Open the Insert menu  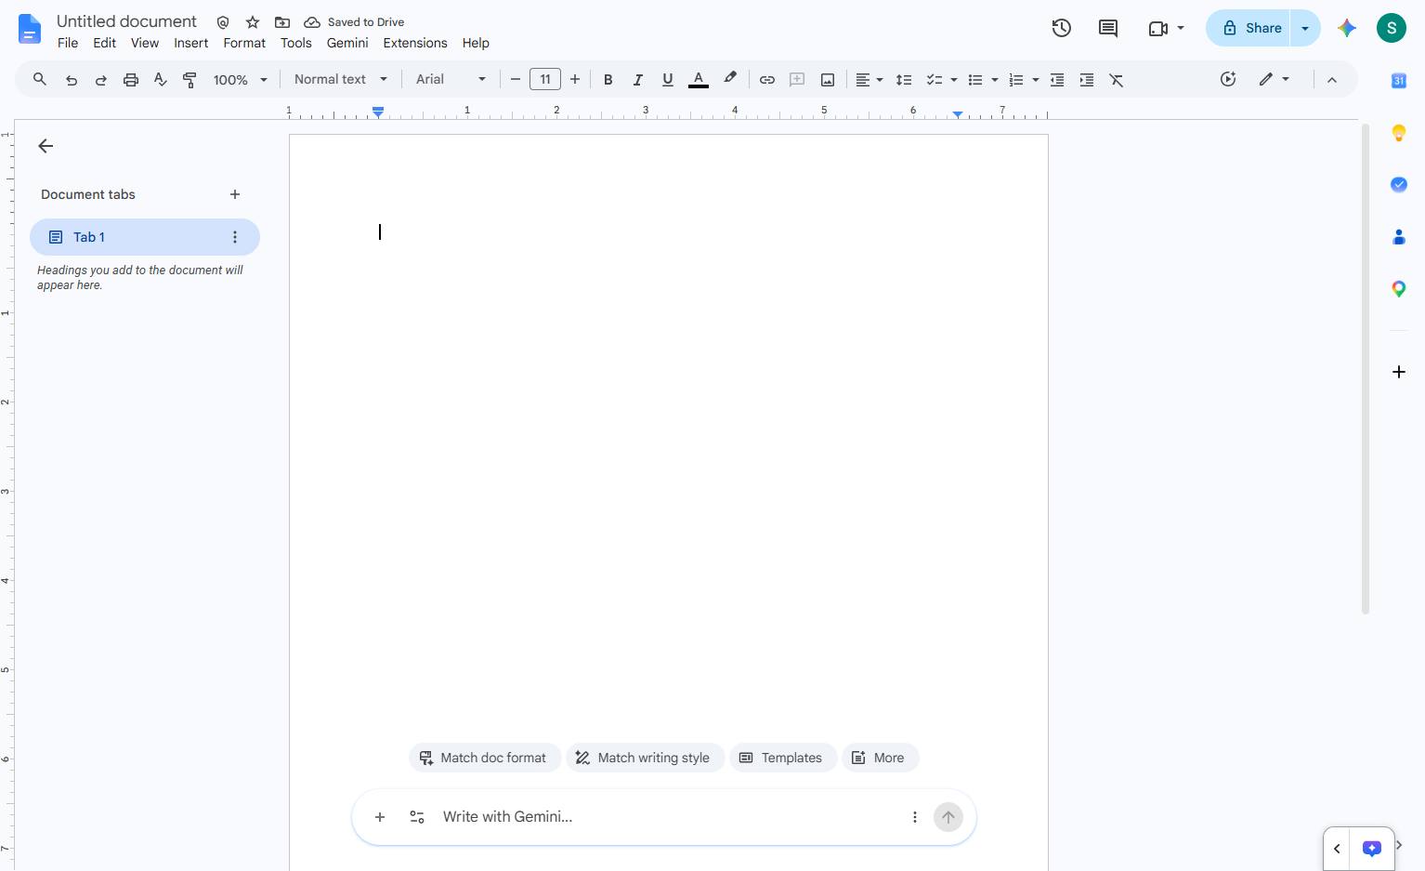[191, 43]
